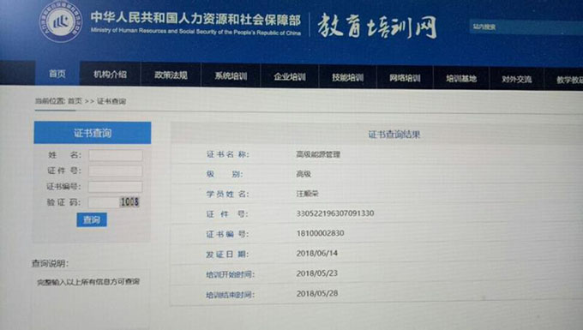Select the issue date 2018/06/14
Screen dimensions: 583x330
pyautogui.click(x=317, y=254)
